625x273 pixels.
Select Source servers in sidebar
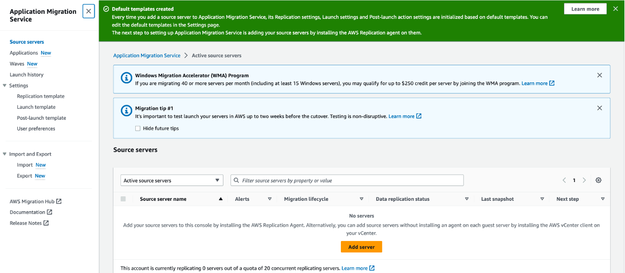(x=27, y=42)
